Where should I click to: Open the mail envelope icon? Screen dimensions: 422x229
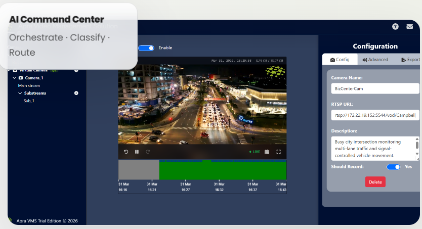coord(410,26)
